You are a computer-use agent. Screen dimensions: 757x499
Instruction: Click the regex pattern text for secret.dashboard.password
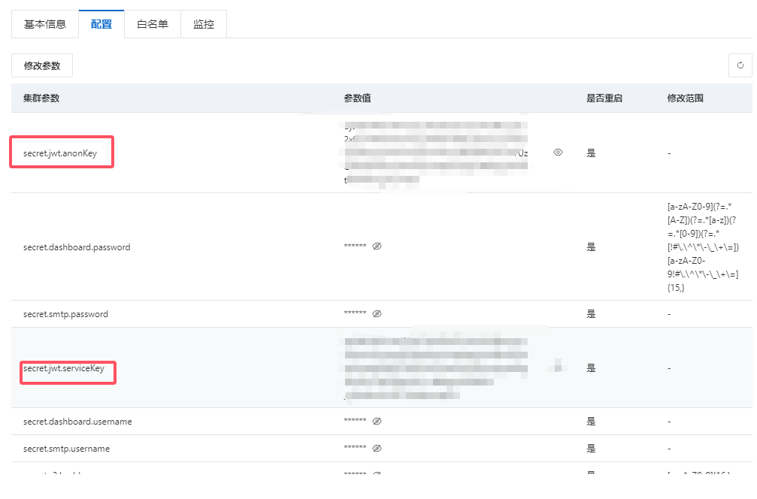(702, 246)
